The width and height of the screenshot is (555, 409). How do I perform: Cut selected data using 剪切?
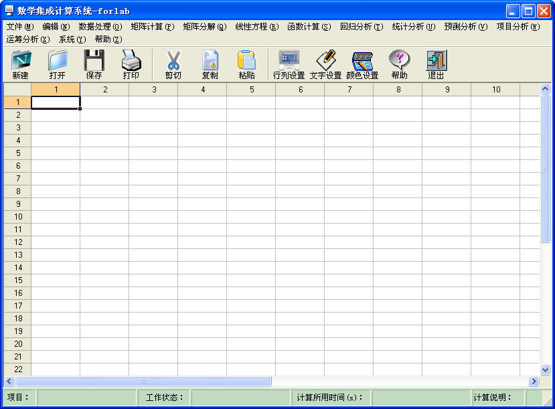pyautogui.click(x=173, y=64)
